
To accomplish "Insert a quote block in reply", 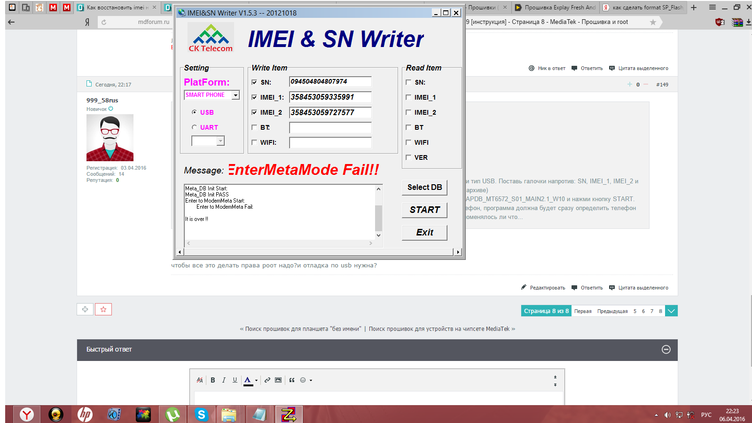I will (292, 380).
